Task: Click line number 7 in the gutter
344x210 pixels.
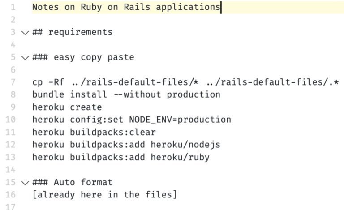Action: coord(13,82)
